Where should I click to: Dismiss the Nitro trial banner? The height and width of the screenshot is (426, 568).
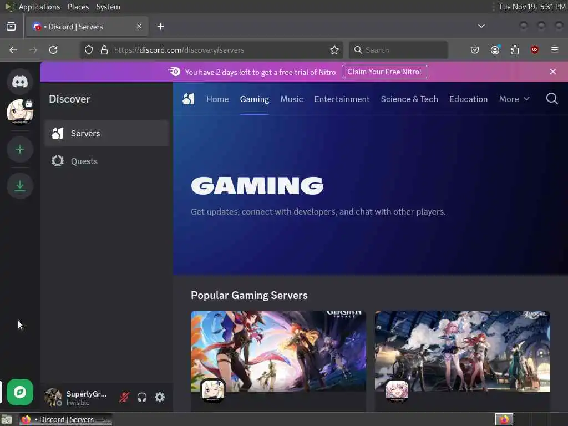click(x=553, y=72)
